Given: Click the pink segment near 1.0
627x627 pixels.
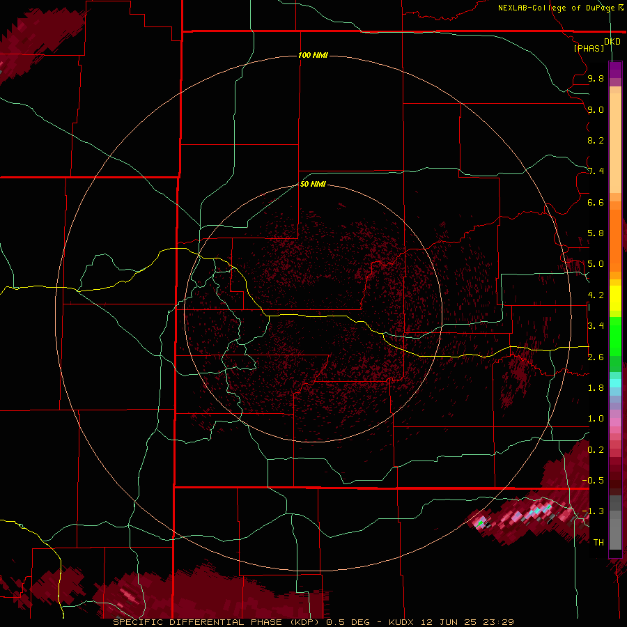Looking at the screenshot, I should tap(615, 422).
